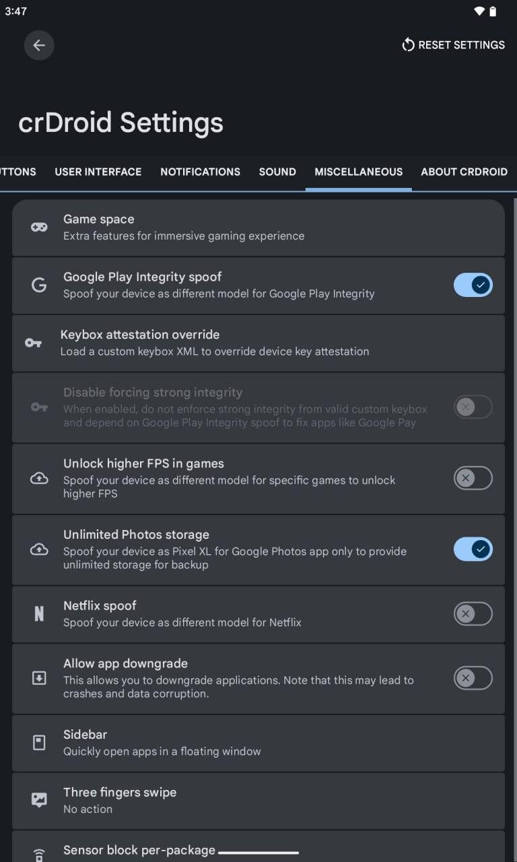Viewport: 517px width, 862px height.
Task: Click the Netflix N icon
Action: (x=39, y=614)
